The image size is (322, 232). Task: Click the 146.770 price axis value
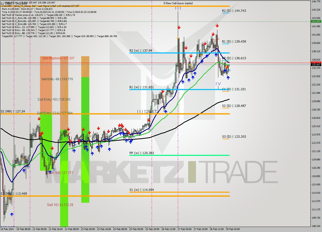[x=316, y=2]
